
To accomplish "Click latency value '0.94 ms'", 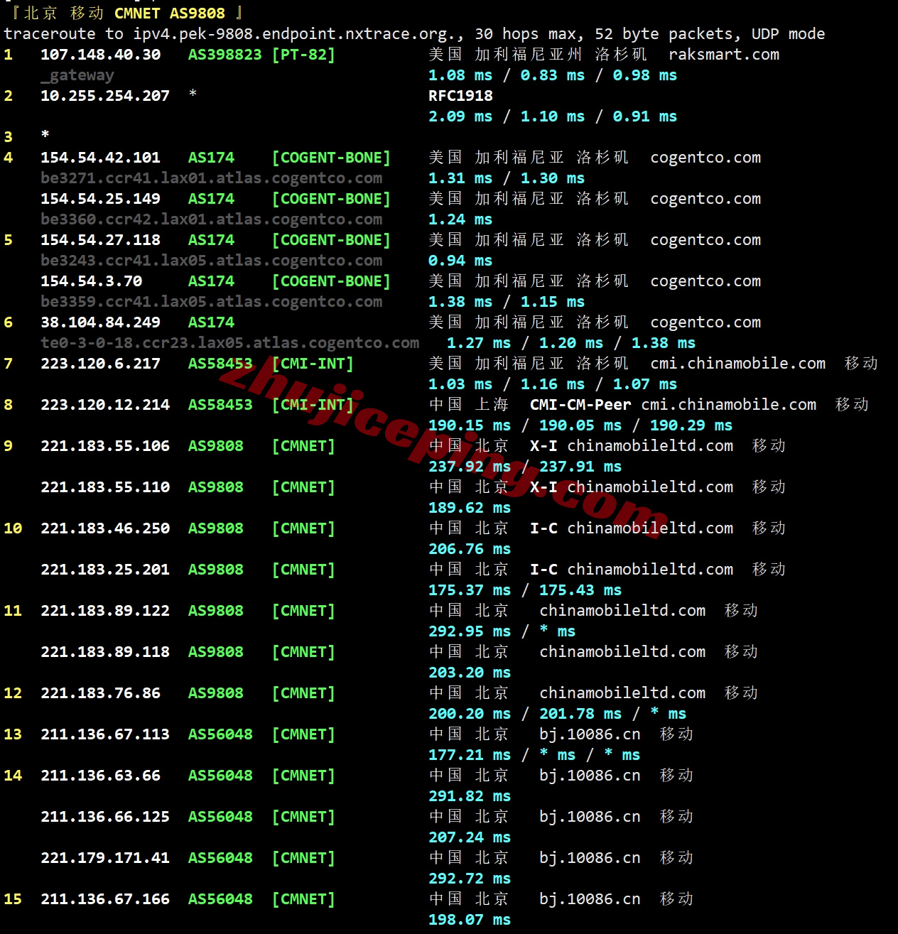I will [460, 261].
